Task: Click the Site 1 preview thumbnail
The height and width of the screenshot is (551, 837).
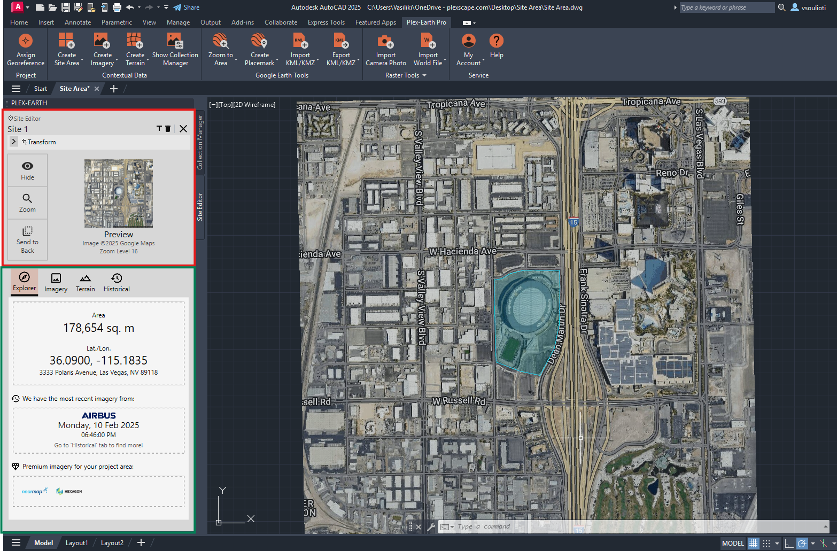Action: (x=119, y=193)
